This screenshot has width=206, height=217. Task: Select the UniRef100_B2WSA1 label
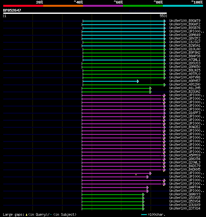tap(185, 45)
